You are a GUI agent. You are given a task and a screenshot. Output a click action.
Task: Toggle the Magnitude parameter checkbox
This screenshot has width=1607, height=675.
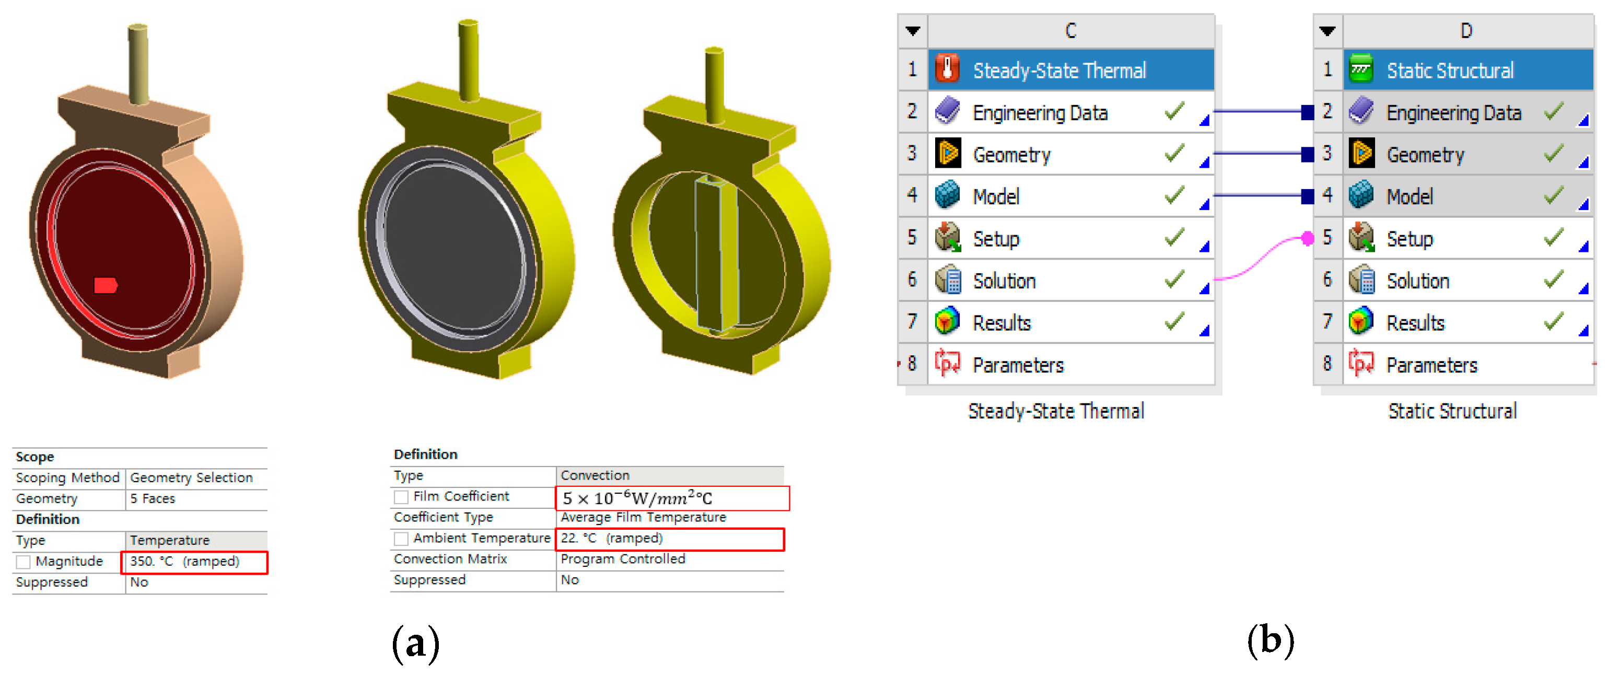[23, 562]
